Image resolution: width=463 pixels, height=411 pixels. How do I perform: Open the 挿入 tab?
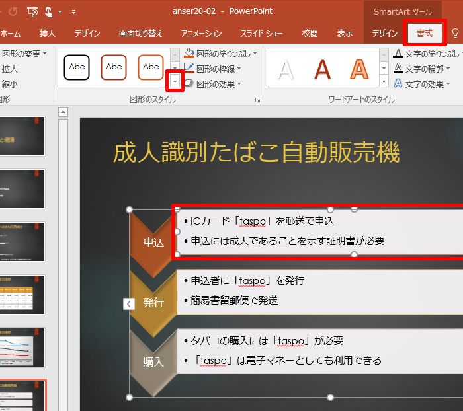click(x=48, y=33)
